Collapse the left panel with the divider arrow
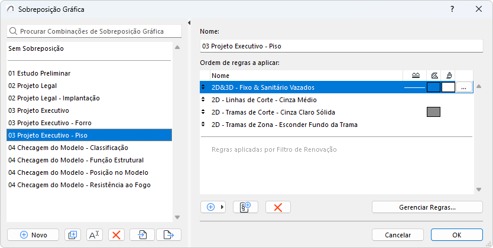 [x=189, y=23]
